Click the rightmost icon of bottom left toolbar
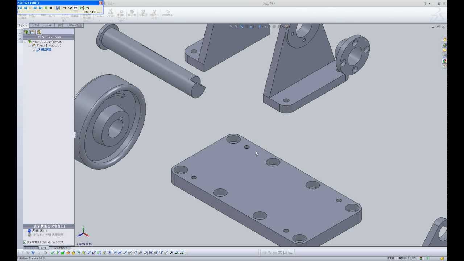This screenshot has height=261, width=464. 182,253
